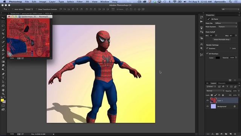Screen dimensions: 241x136
Task: Select the Move tool in the toolbox
Action: click(x=3, y=18)
